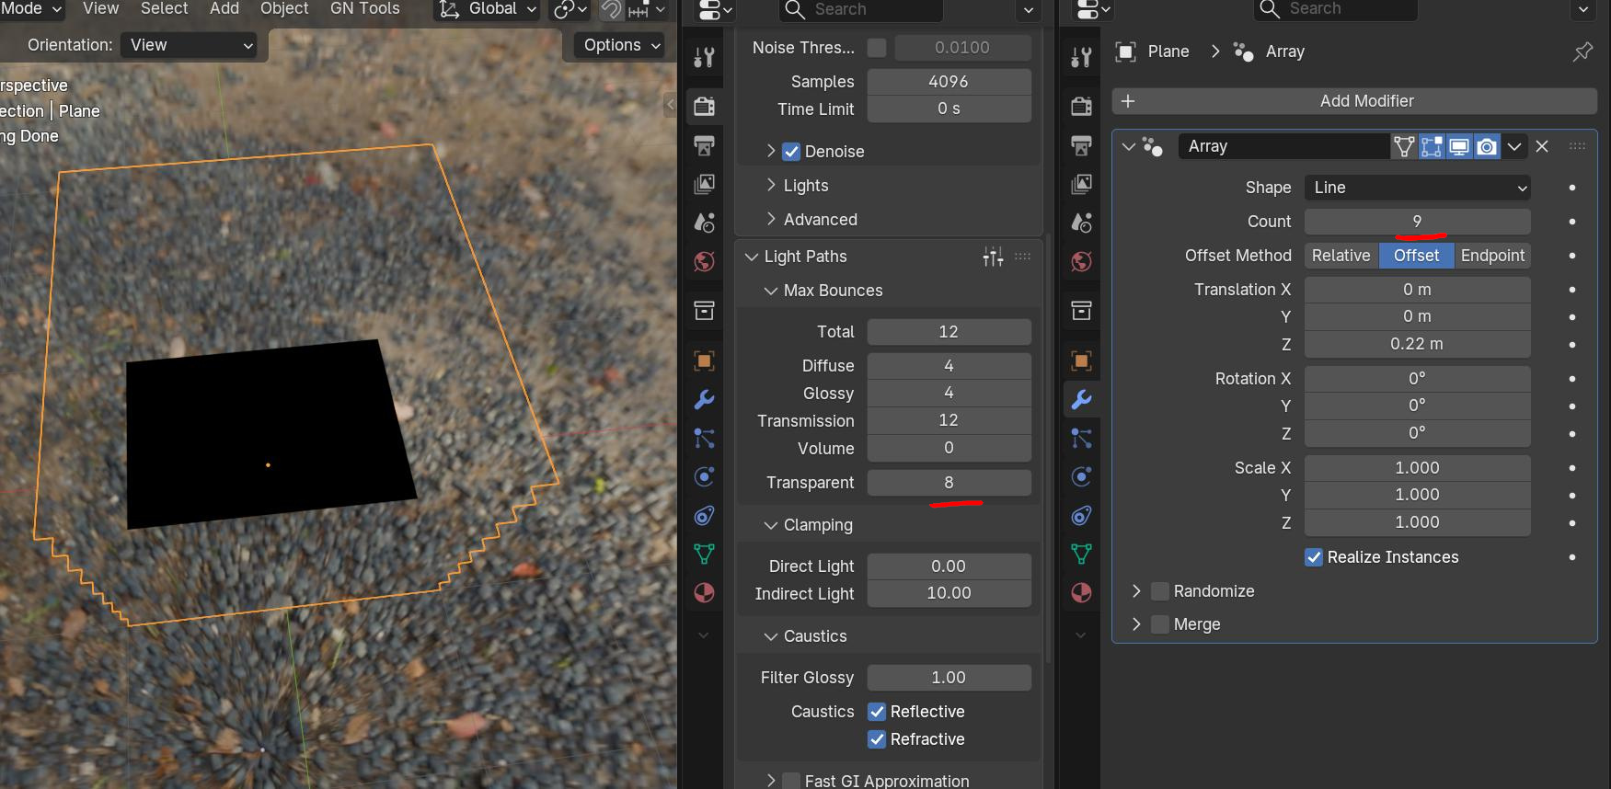Toggle Array modifier viewport display

click(x=1459, y=146)
